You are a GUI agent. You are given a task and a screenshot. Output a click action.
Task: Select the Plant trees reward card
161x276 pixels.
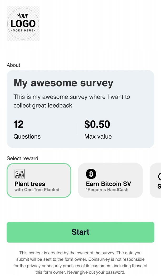(x=39, y=180)
